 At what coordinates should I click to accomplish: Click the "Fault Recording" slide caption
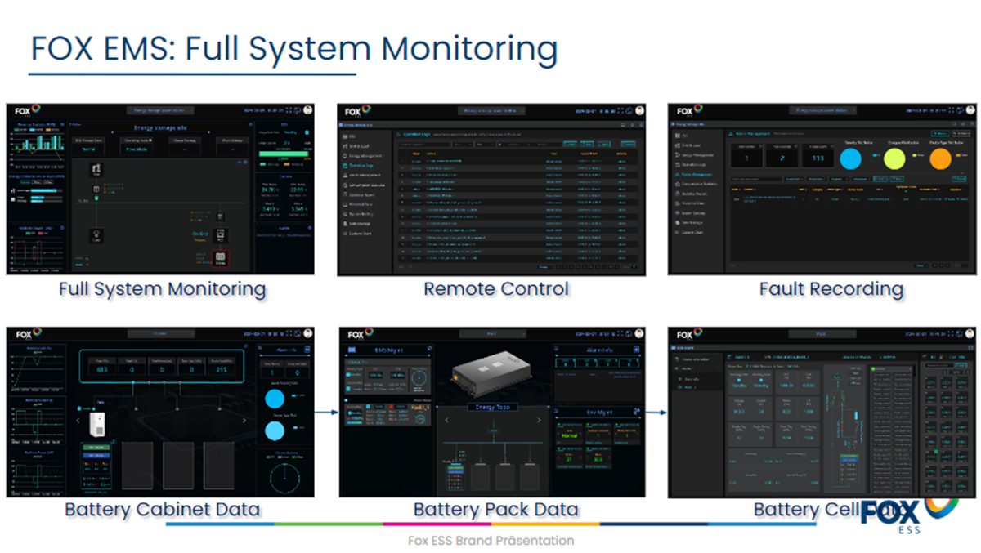coord(831,288)
